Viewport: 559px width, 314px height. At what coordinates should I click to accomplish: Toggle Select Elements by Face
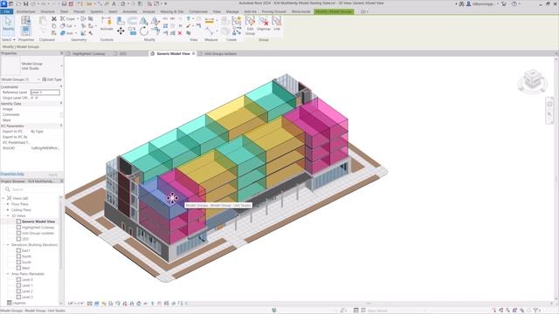point(514,311)
